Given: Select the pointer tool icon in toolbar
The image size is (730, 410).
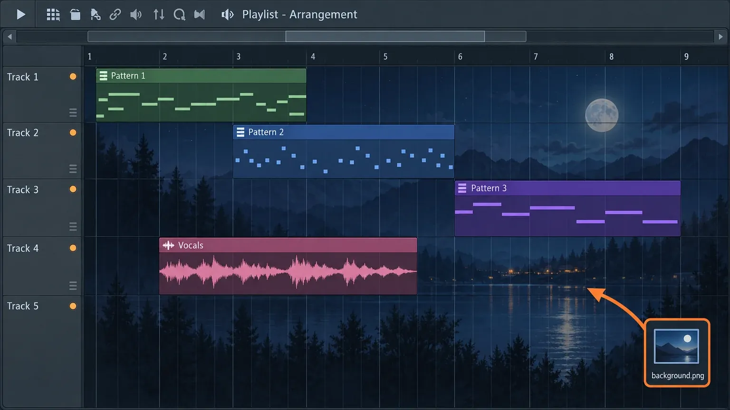Looking at the screenshot, I should tap(95, 15).
